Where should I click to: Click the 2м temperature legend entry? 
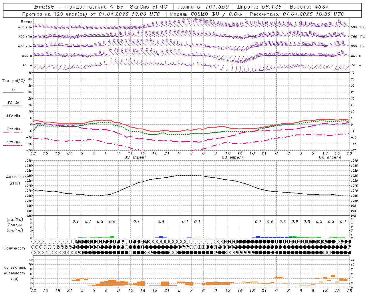coord(13,90)
